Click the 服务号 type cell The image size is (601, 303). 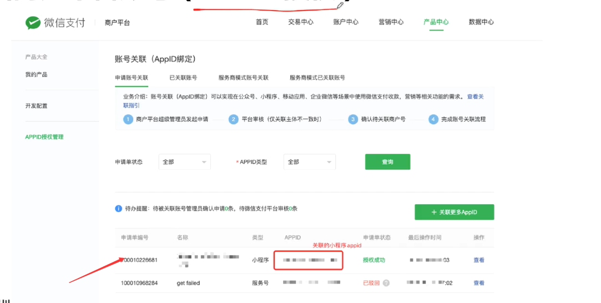[x=260, y=283]
